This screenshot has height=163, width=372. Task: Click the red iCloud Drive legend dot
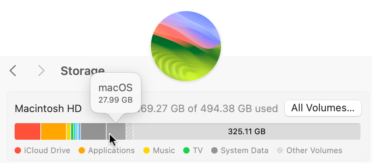[x=18, y=150]
